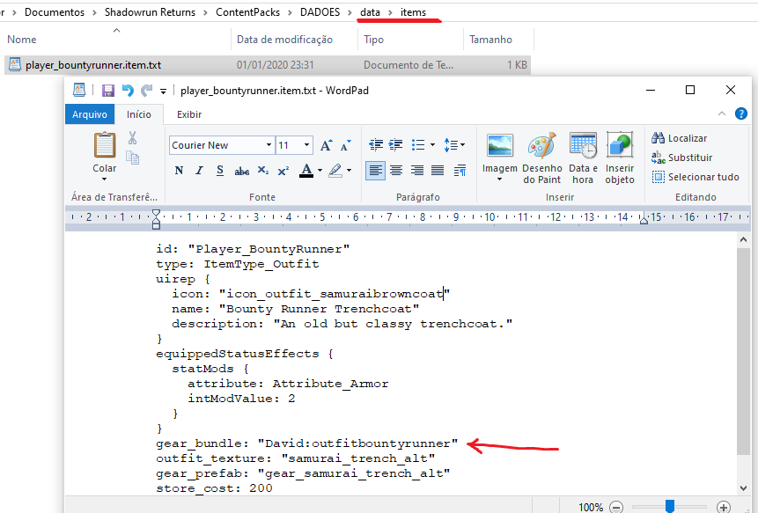Screen dimensions: 758x513
Task: Expand the Imagem dropdown arrow
Action: [500, 180]
